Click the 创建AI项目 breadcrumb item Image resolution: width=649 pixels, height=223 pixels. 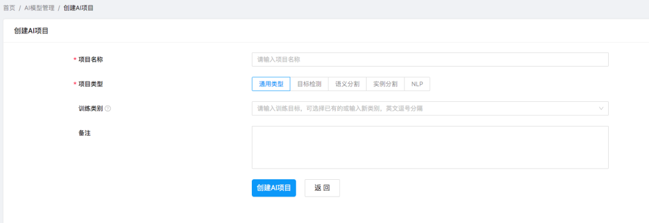78,8
